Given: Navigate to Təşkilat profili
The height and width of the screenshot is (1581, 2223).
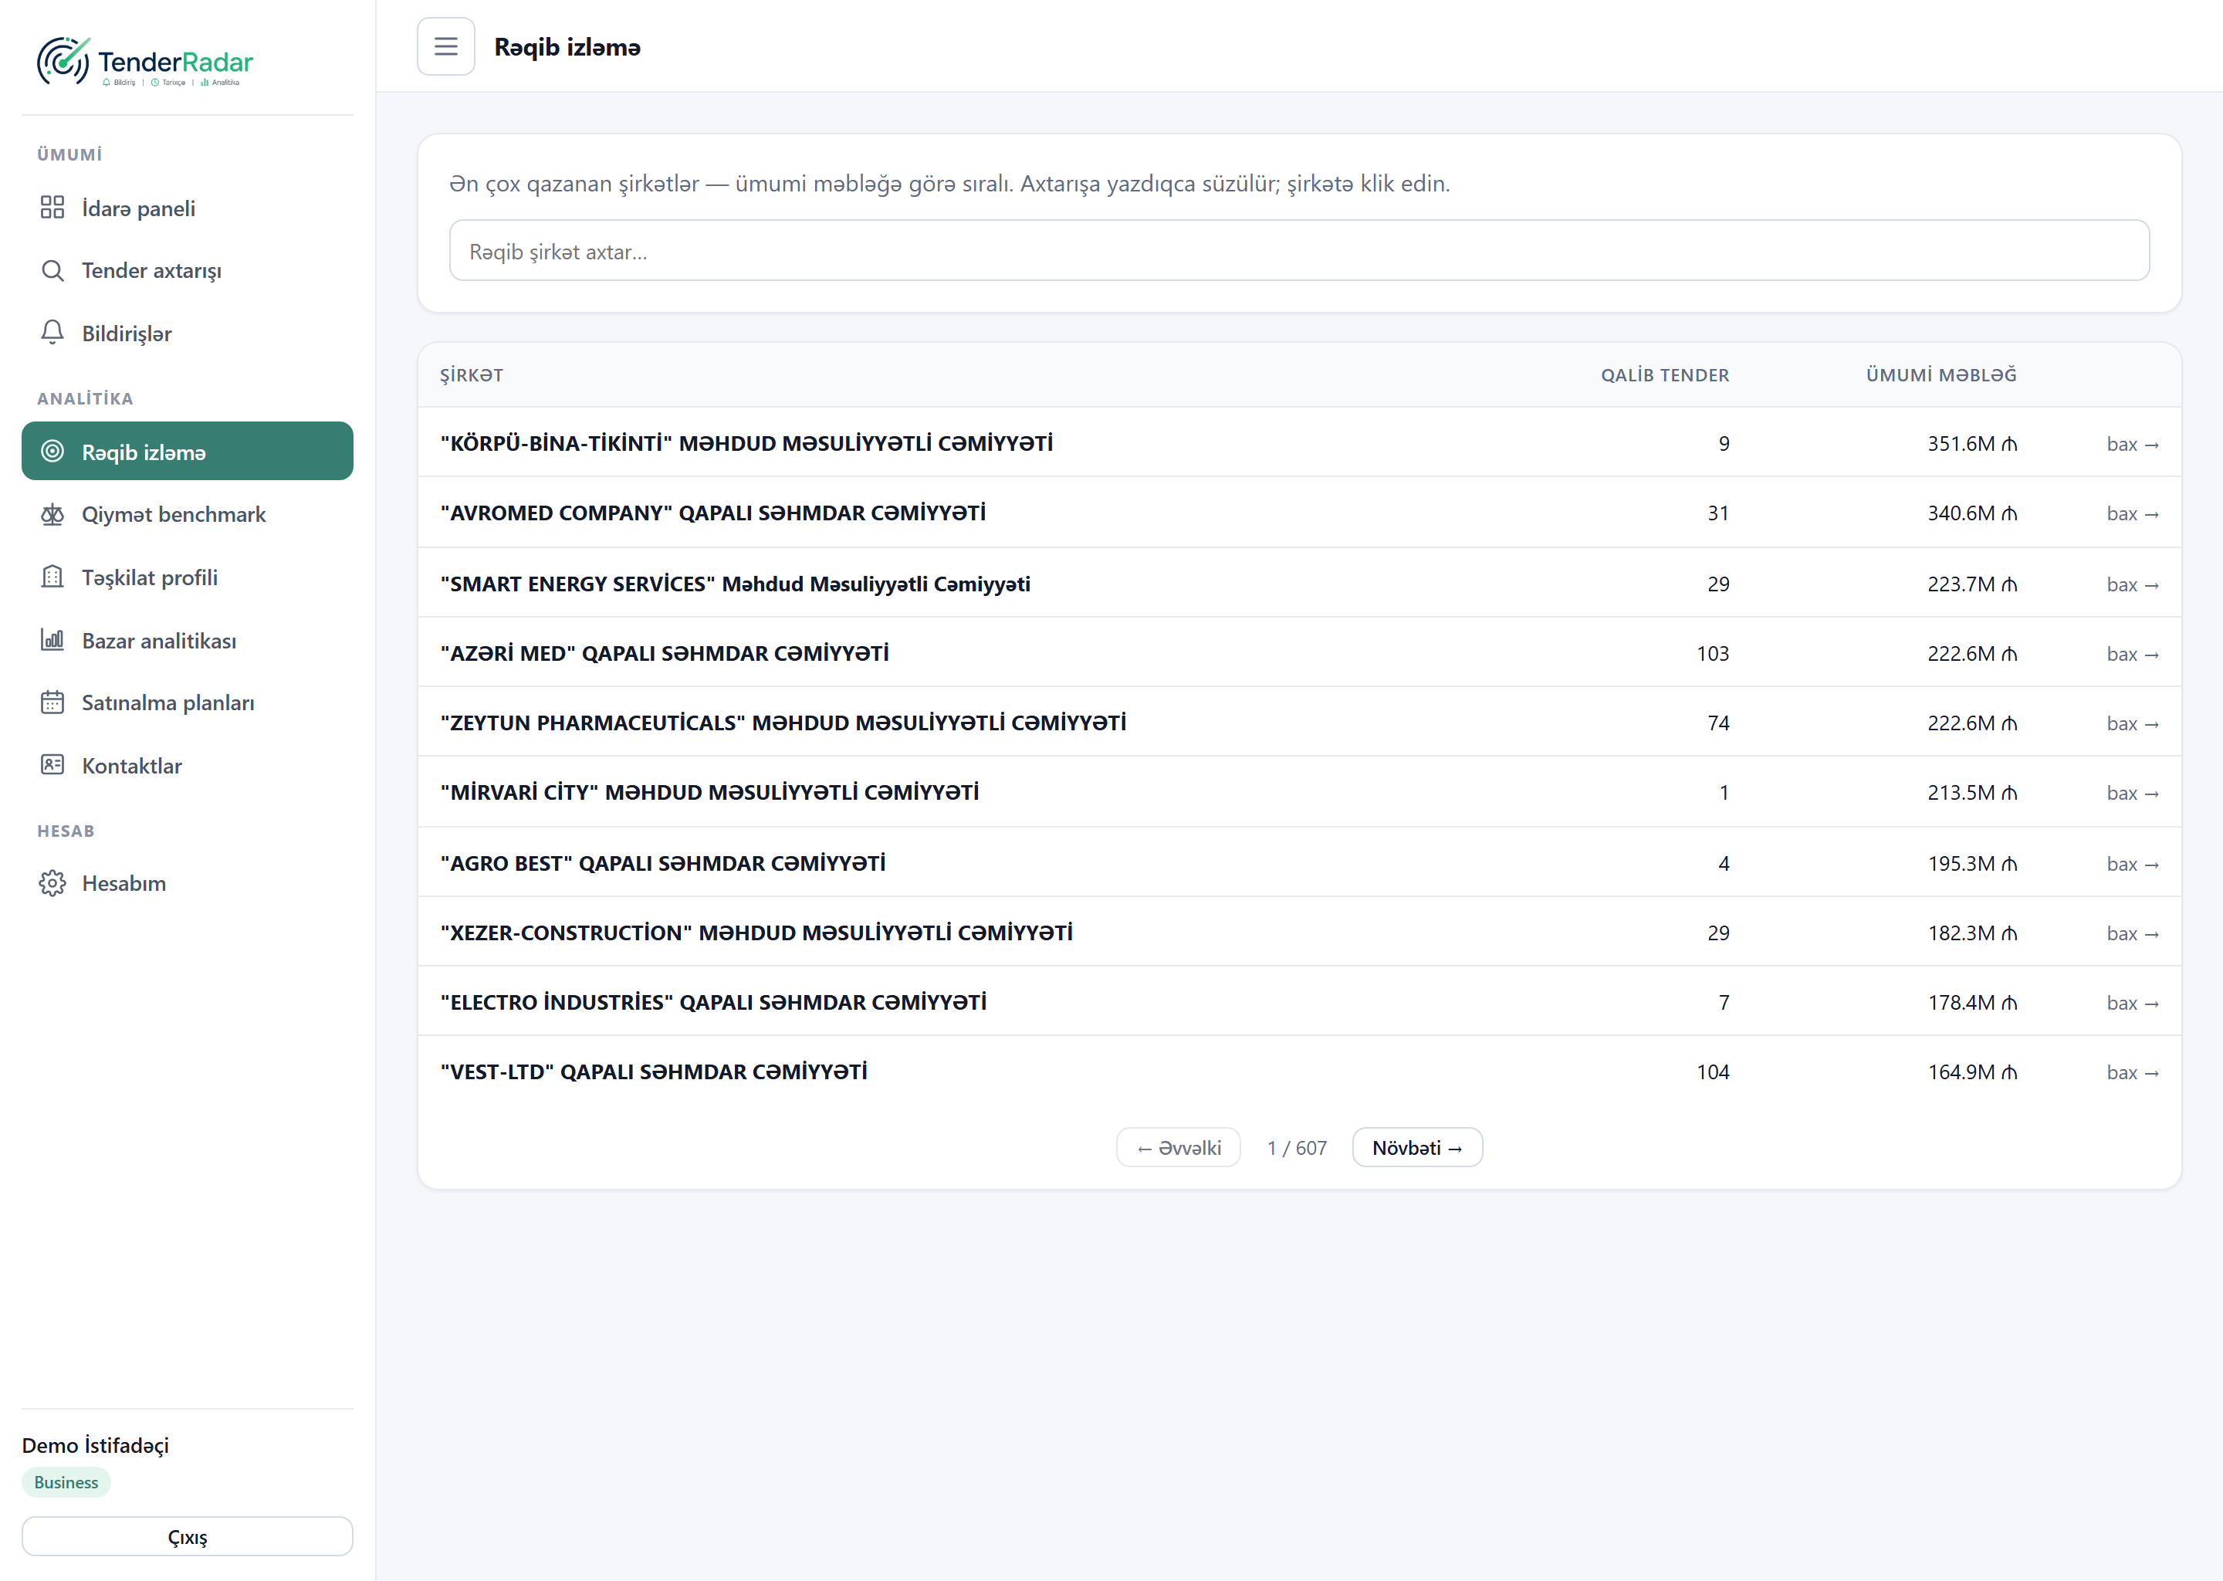Looking at the screenshot, I should click(187, 578).
